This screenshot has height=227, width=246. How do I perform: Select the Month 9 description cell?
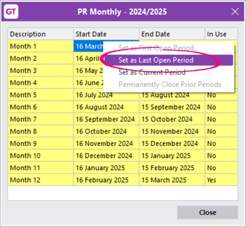click(40, 144)
